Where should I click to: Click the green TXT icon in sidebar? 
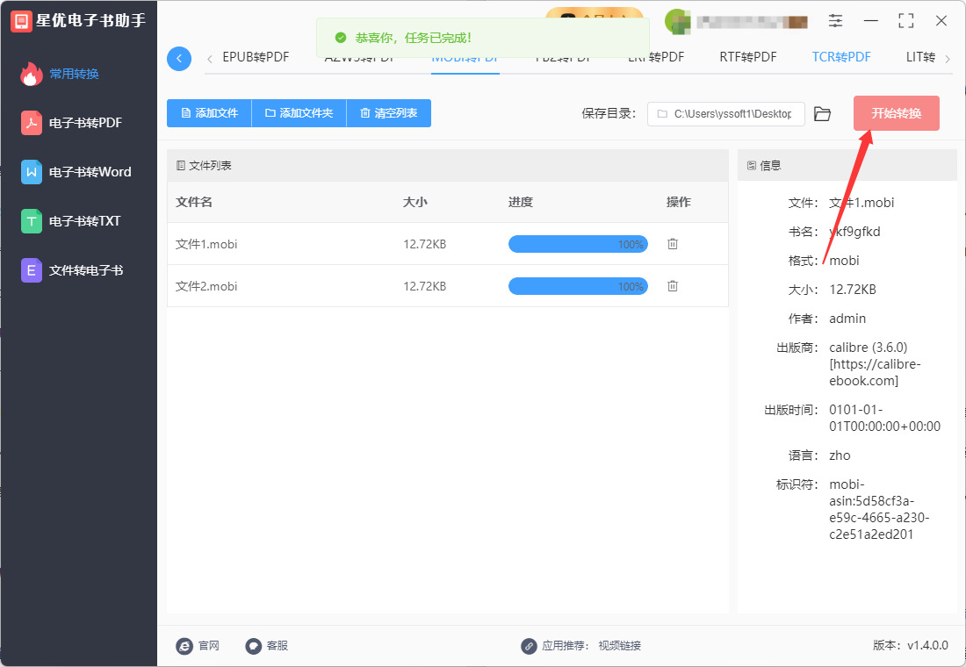coord(32,221)
